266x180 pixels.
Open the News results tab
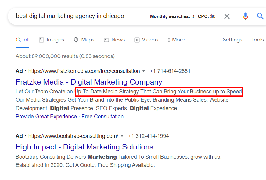click(114, 40)
